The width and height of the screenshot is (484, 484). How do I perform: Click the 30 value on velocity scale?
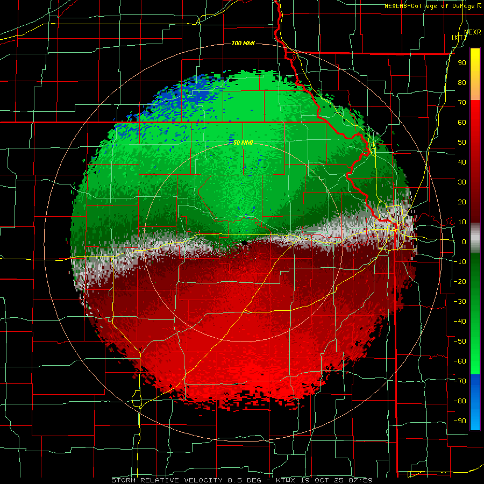tap(462, 182)
